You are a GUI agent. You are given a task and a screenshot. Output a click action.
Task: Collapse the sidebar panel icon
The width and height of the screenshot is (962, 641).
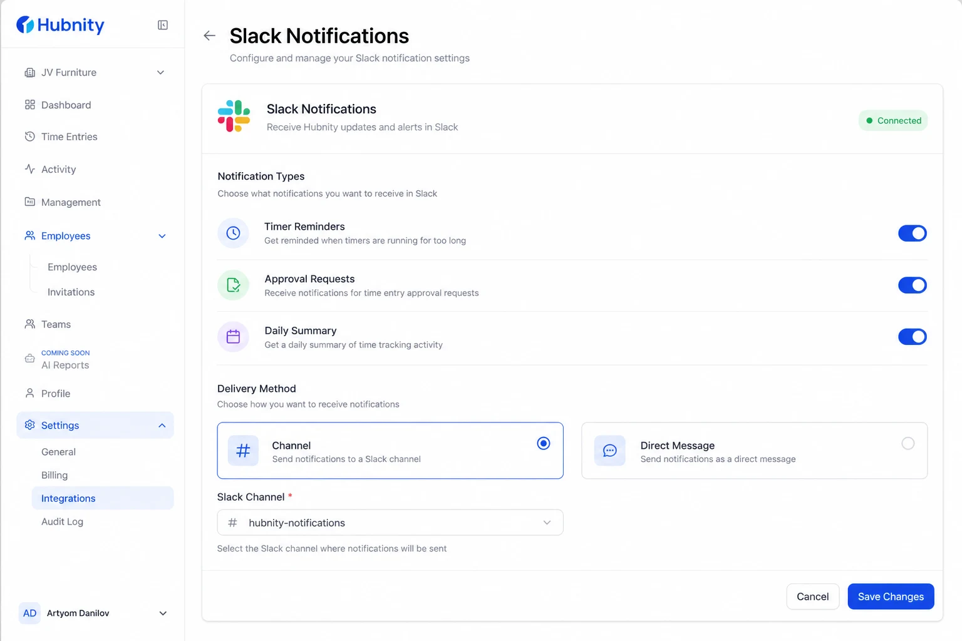pos(163,25)
